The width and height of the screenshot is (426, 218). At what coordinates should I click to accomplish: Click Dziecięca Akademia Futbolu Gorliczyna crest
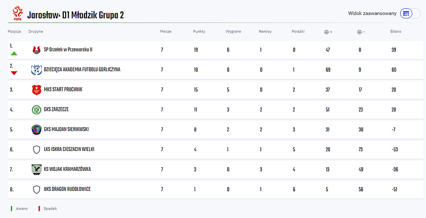pos(37,70)
